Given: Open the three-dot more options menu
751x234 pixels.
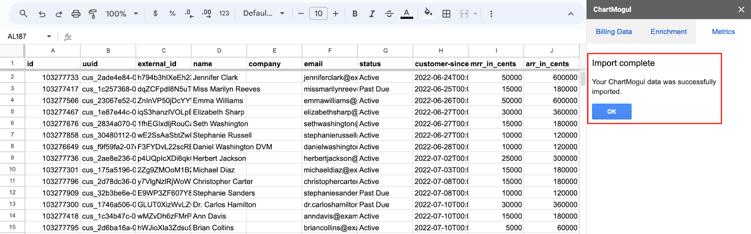Looking at the screenshot, I should [x=491, y=14].
